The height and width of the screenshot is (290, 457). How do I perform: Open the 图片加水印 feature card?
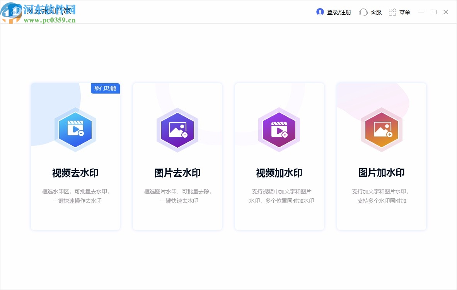point(381,157)
